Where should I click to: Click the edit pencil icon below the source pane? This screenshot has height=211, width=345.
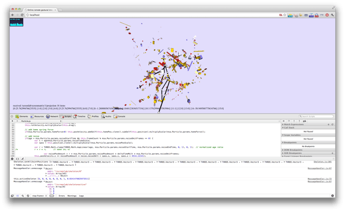click(x=23, y=159)
